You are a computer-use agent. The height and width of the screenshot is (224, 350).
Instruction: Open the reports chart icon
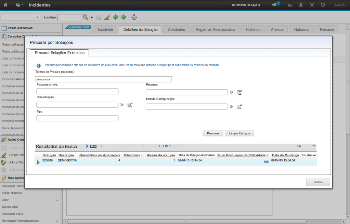point(290,5)
